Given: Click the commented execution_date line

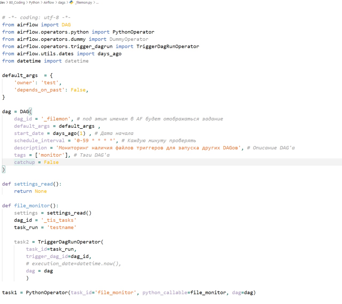Looking at the screenshot, I should [x=73, y=263].
